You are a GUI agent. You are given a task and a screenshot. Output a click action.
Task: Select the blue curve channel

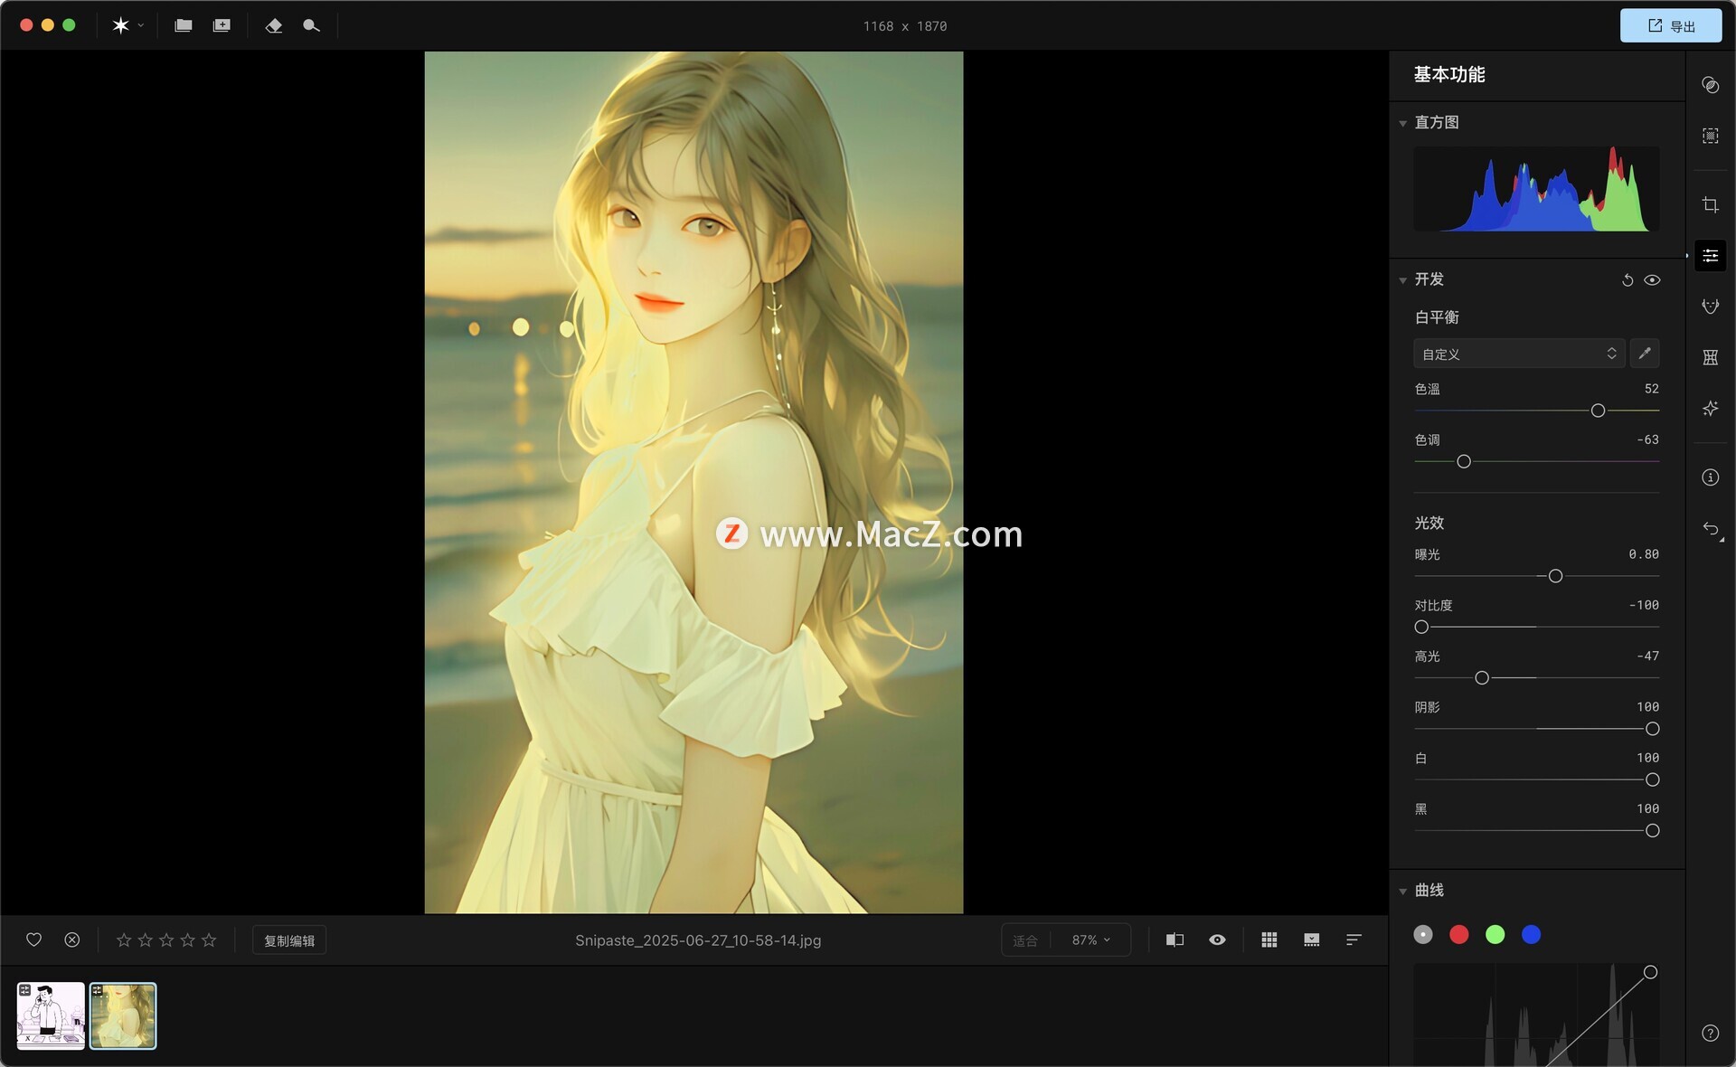1531,934
